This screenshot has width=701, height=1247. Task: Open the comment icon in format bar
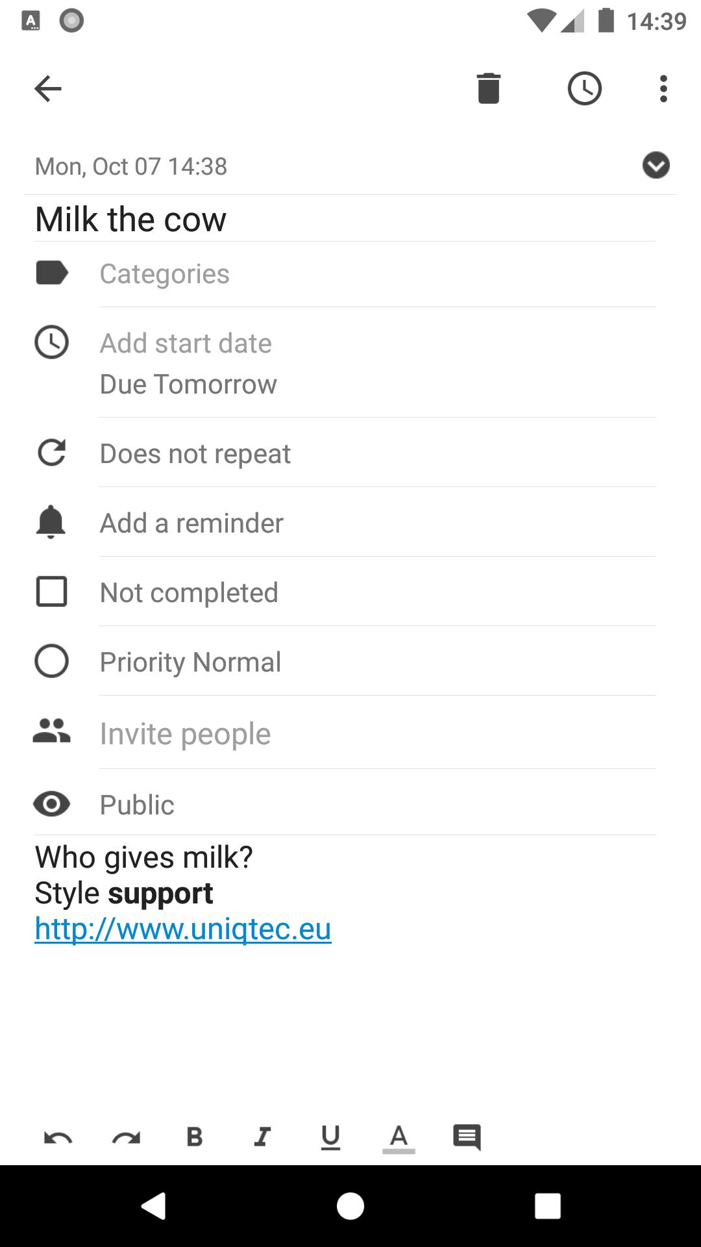(467, 1137)
